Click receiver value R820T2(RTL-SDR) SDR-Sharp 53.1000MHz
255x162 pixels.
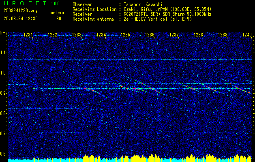click(x=167, y=14)
